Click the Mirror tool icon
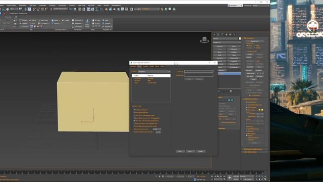Viewport: 323px width, 182px height. coord(71,9)
